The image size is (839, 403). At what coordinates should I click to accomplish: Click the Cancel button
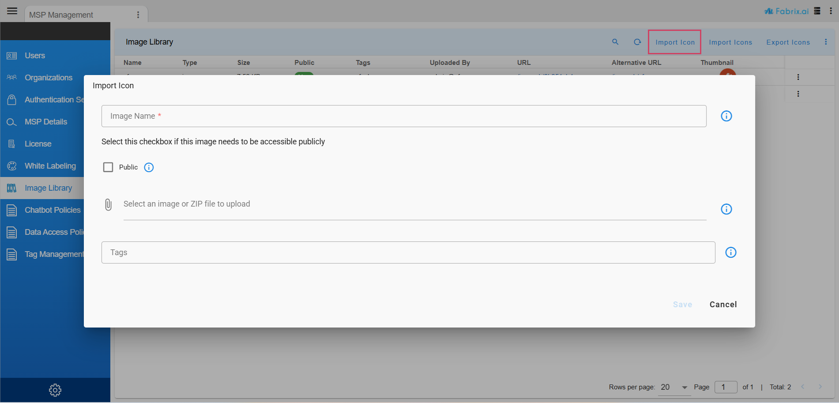click(x=723, y=305)
